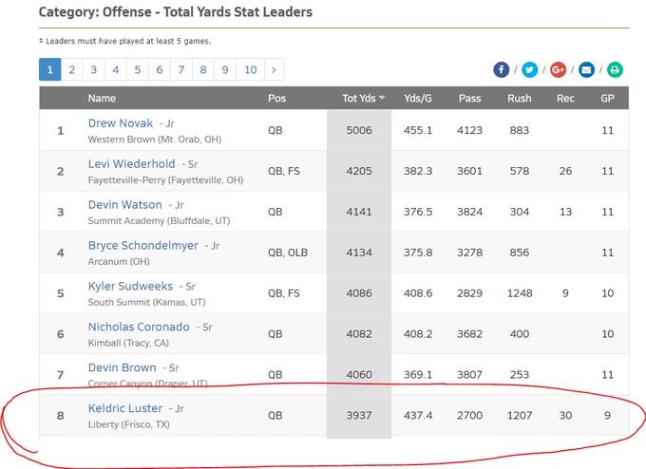Screen dimensions: 646x469
Task: Advance with the next page chevron
Action: 274,69
